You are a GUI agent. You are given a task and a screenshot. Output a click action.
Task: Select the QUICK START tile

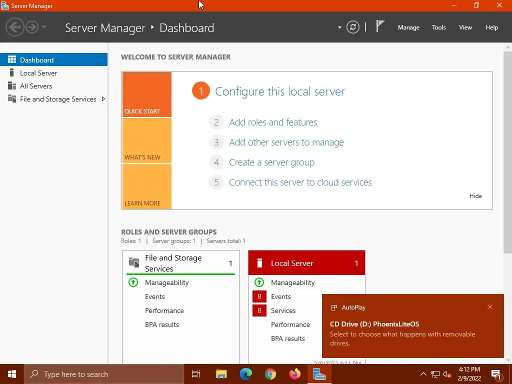pos(146,94)
